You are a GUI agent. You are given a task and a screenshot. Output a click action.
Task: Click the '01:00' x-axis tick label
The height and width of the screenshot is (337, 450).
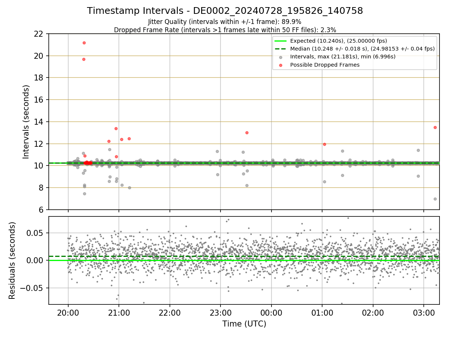(x=322, y=313)
